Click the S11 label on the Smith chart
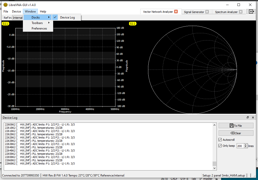 tap(133, 24)
